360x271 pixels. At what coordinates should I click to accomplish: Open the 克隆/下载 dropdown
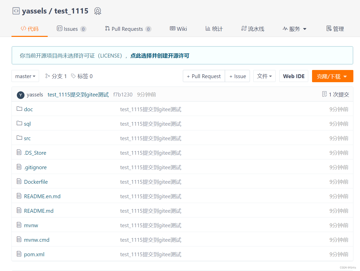[332, 76]
